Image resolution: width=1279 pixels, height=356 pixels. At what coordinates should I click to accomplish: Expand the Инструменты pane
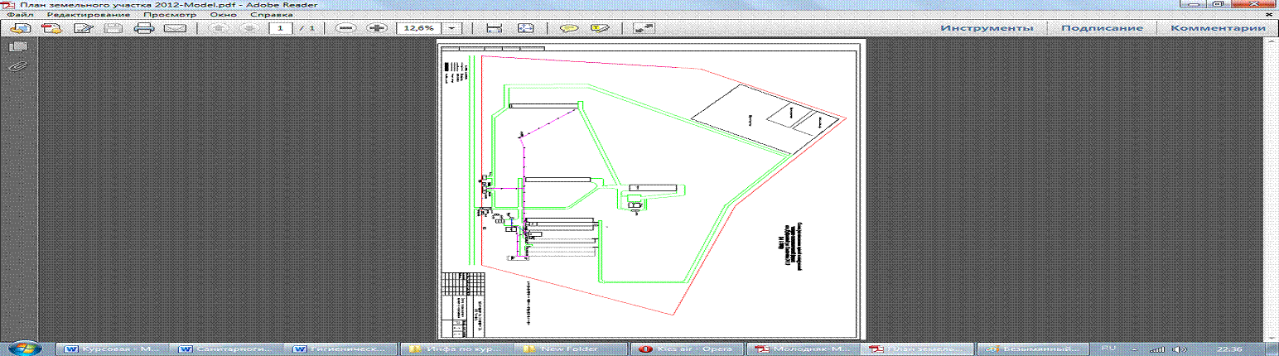click(986, 28)
